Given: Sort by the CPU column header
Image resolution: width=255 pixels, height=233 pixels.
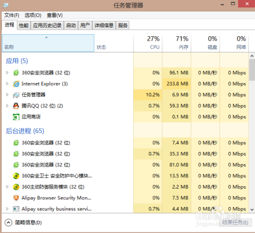Looking at the screenshot, I should point(148,43).
